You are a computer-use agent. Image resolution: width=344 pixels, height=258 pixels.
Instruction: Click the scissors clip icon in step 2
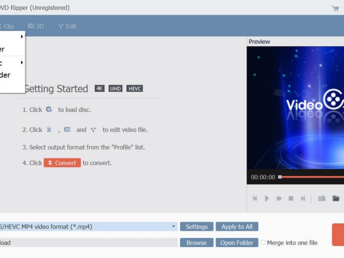(49, 129)
